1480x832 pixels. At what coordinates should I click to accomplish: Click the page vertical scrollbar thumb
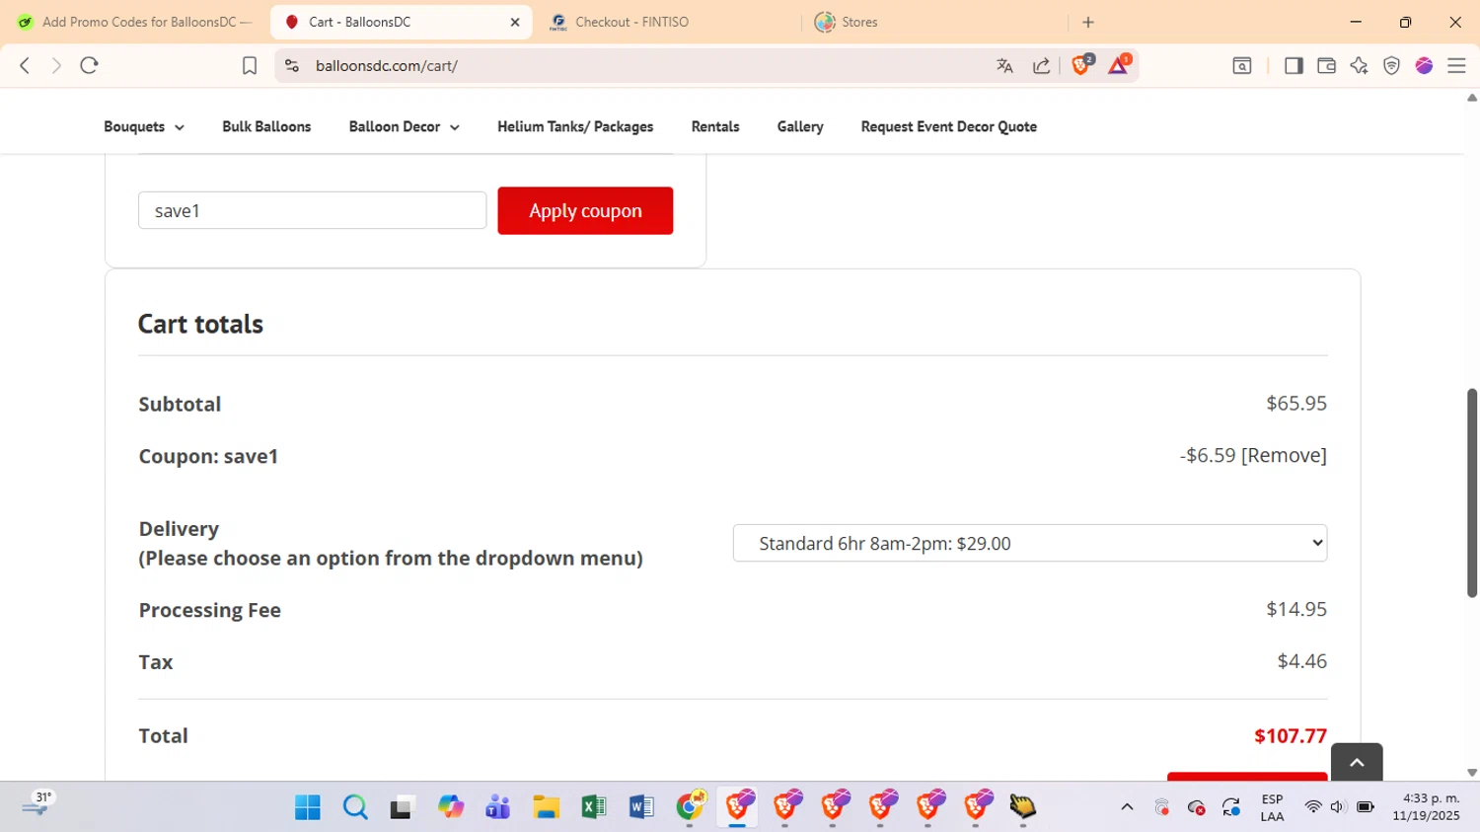(1472, 492)
